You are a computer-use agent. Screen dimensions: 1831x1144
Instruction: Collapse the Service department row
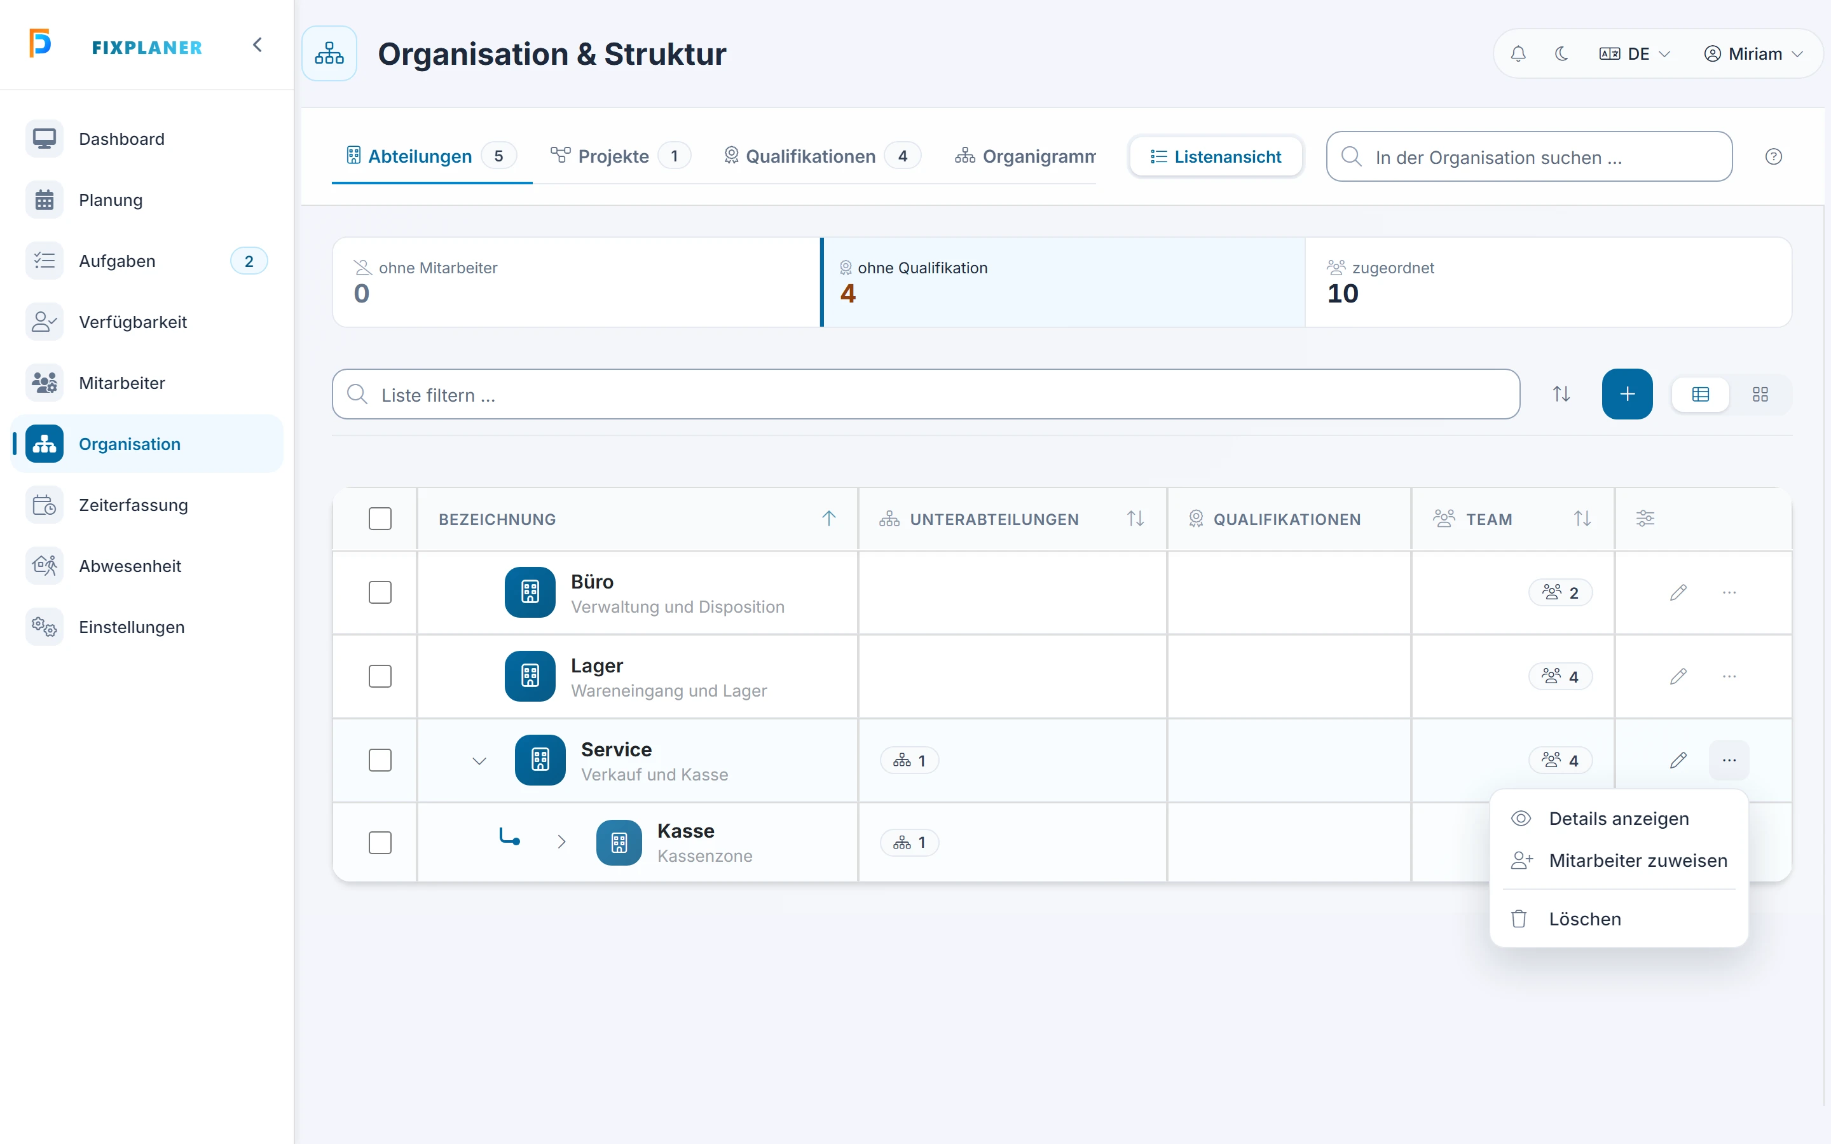[x=479, y=761]
